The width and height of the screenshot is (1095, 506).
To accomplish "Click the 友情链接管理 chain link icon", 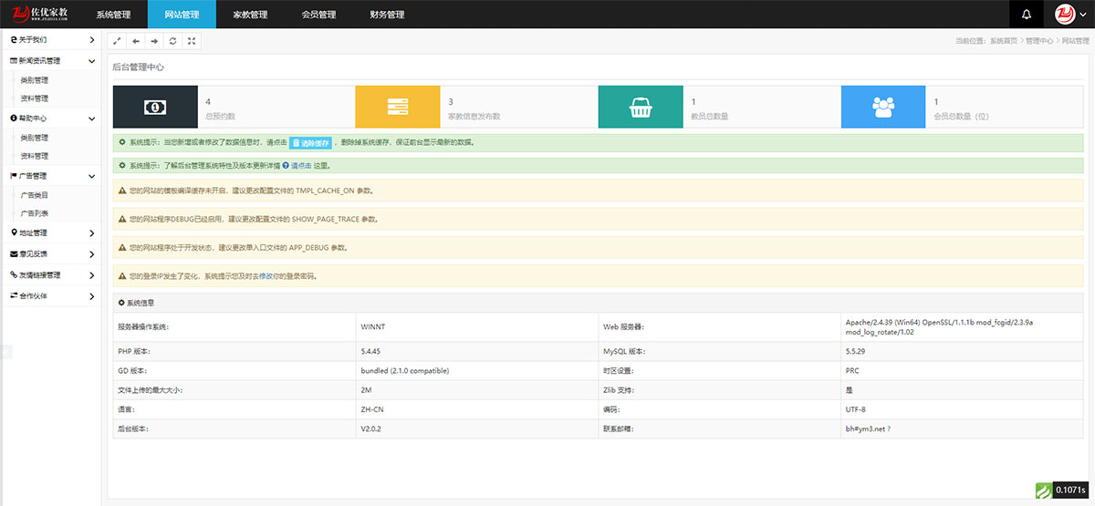I will pos(13,275).
